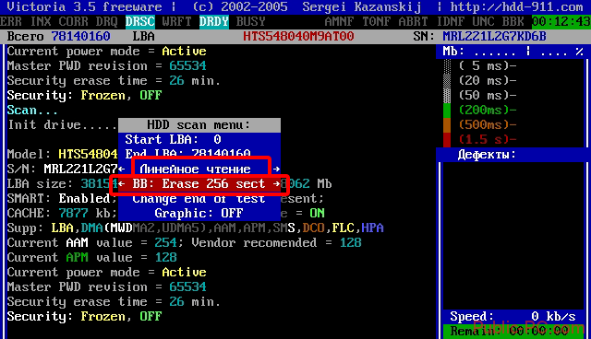Click the DRDY status indicator
Viewport: 591px width, 339px height.
click(x=213, y=22)
